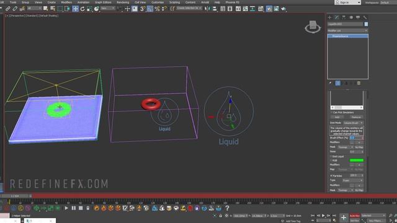
Task: Enable the Can Pick Simulators checkbox
Action: (331, 112)
